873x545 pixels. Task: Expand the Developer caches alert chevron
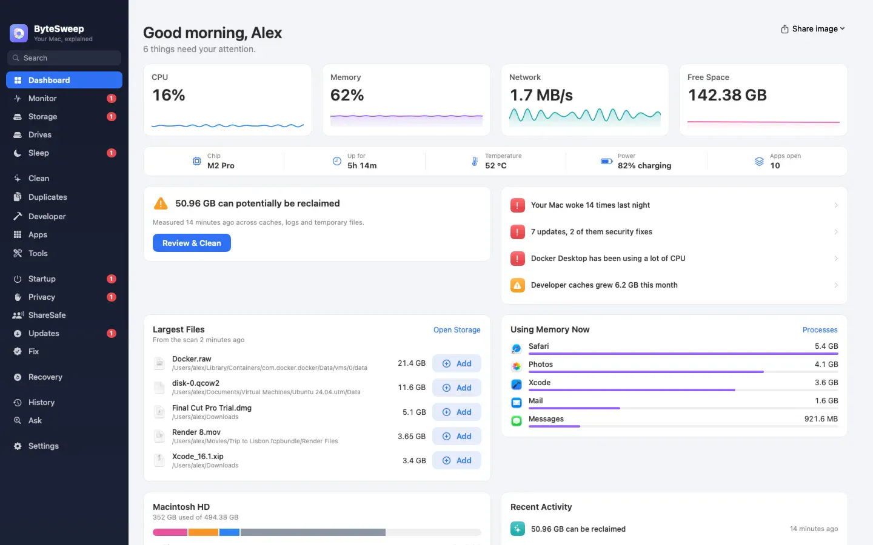point(836,285)
